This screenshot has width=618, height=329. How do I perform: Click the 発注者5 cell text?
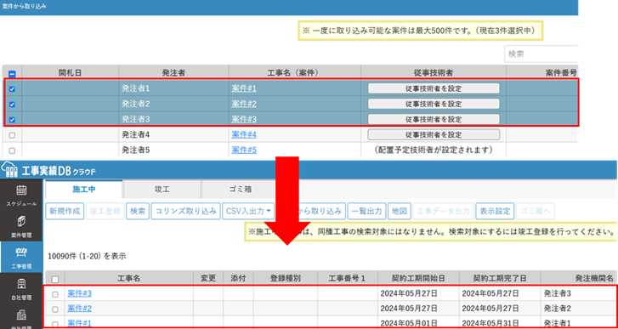tap(135, 150)
